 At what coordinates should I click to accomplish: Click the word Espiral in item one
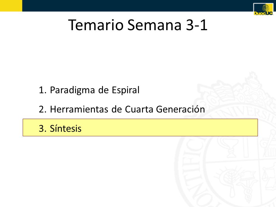(126, 90)
